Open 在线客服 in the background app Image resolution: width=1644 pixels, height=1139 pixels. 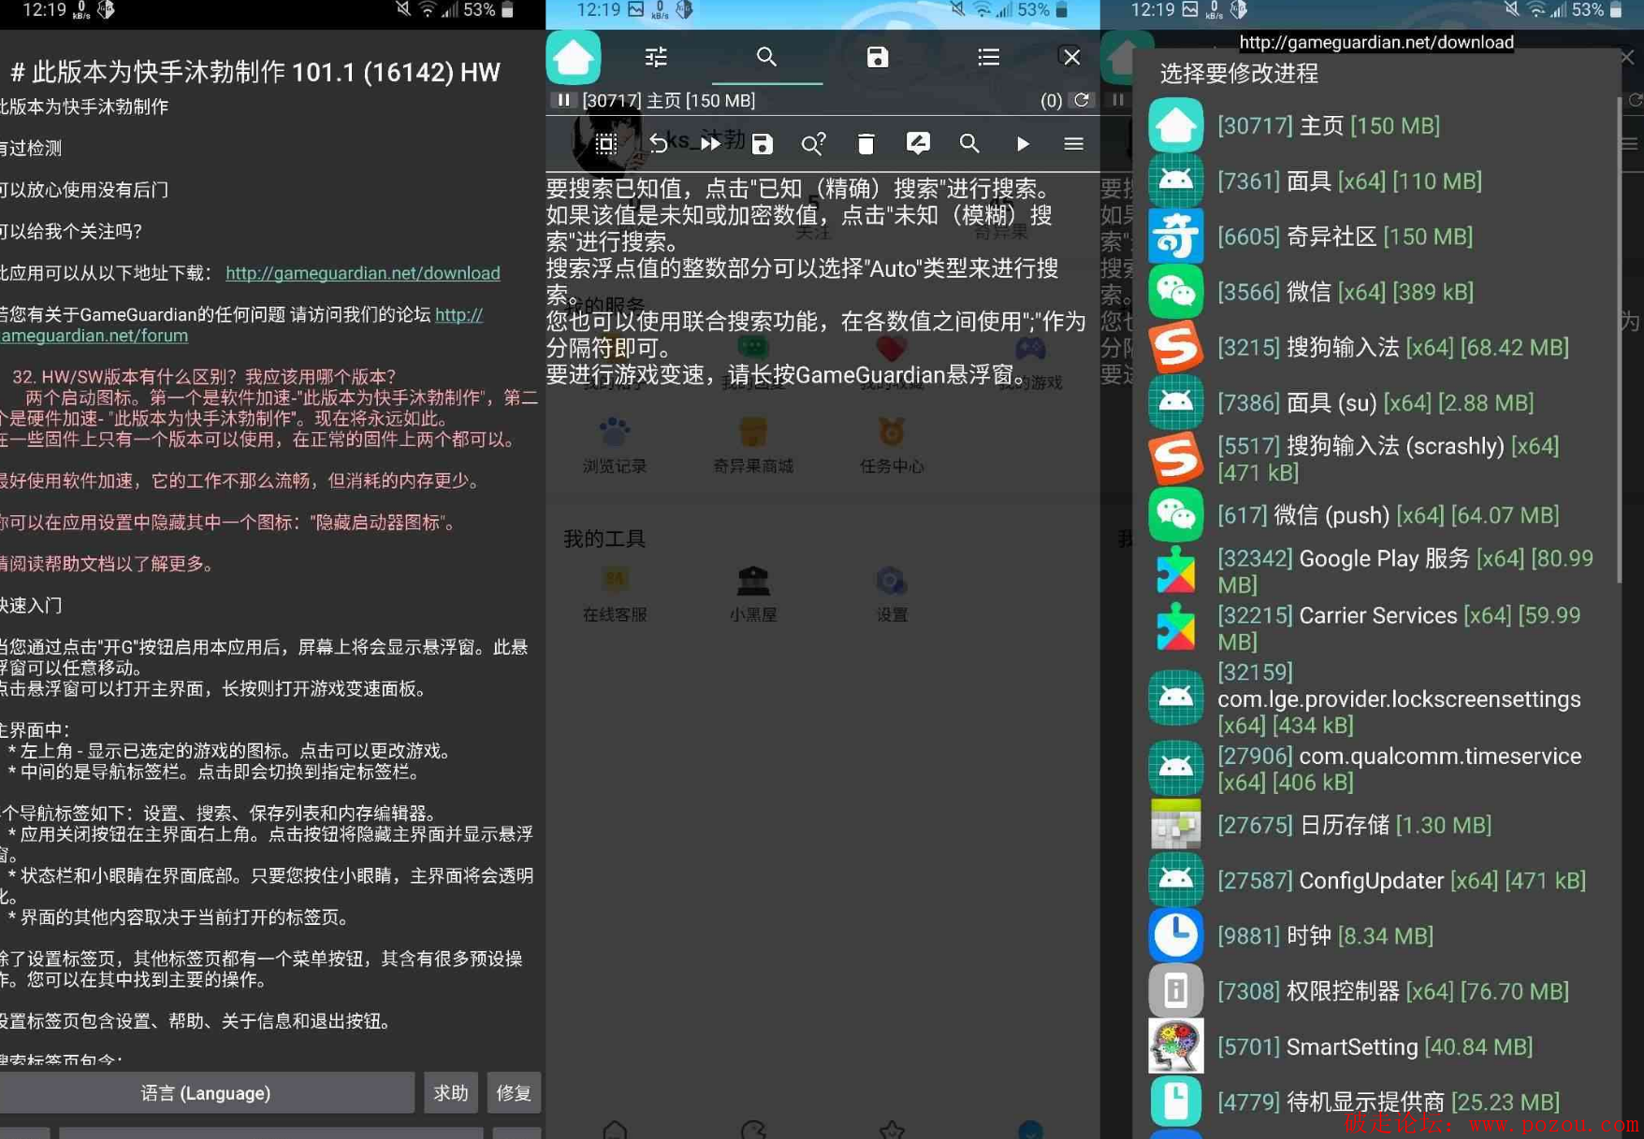tap(615, 594)
